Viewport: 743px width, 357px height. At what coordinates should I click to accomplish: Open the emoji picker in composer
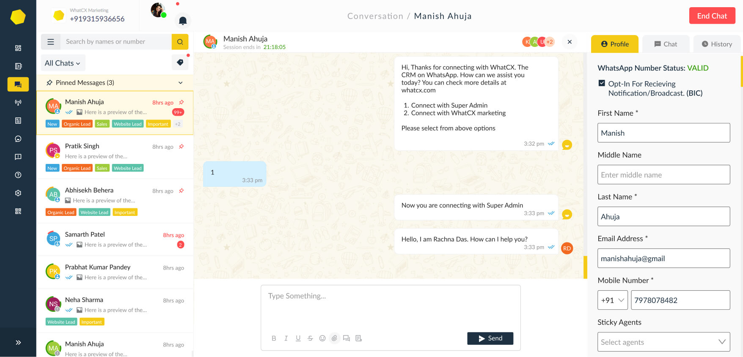322,338
